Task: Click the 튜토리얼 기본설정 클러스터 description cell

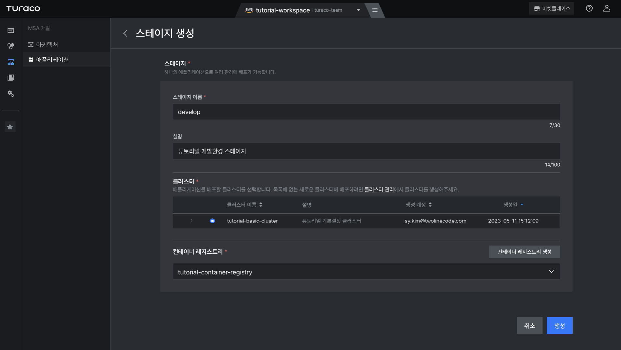Action: [331, 221]
